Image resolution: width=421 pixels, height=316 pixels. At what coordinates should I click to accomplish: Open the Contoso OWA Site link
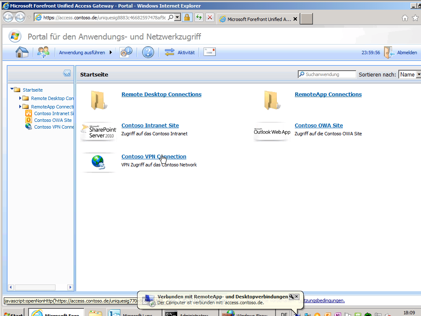point(319,126)
